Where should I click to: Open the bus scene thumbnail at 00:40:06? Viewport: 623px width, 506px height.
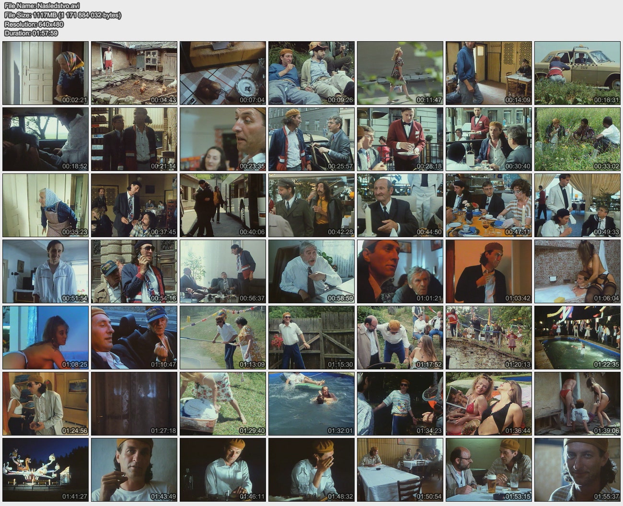tap(223, 205)
